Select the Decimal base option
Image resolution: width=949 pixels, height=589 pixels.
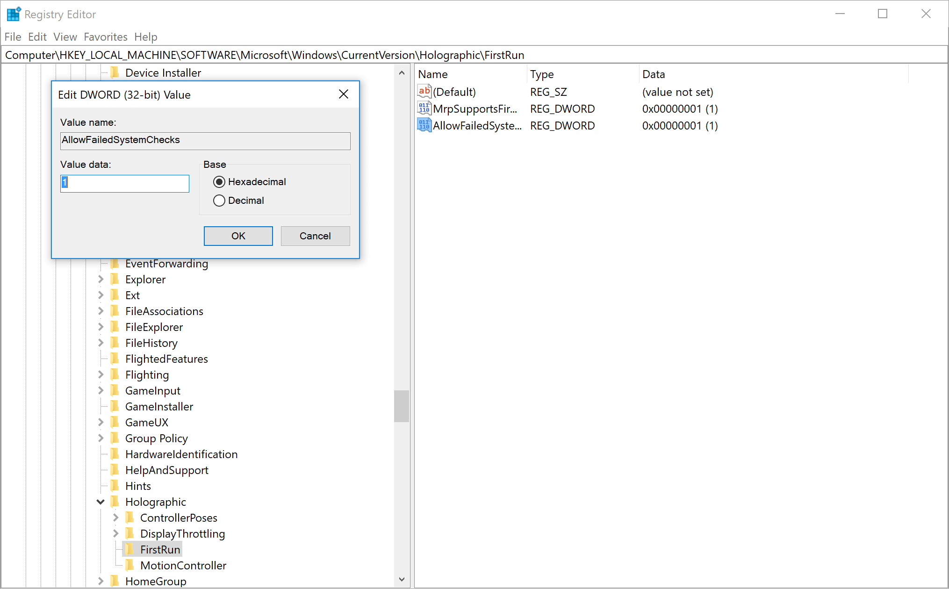[219, 201]
